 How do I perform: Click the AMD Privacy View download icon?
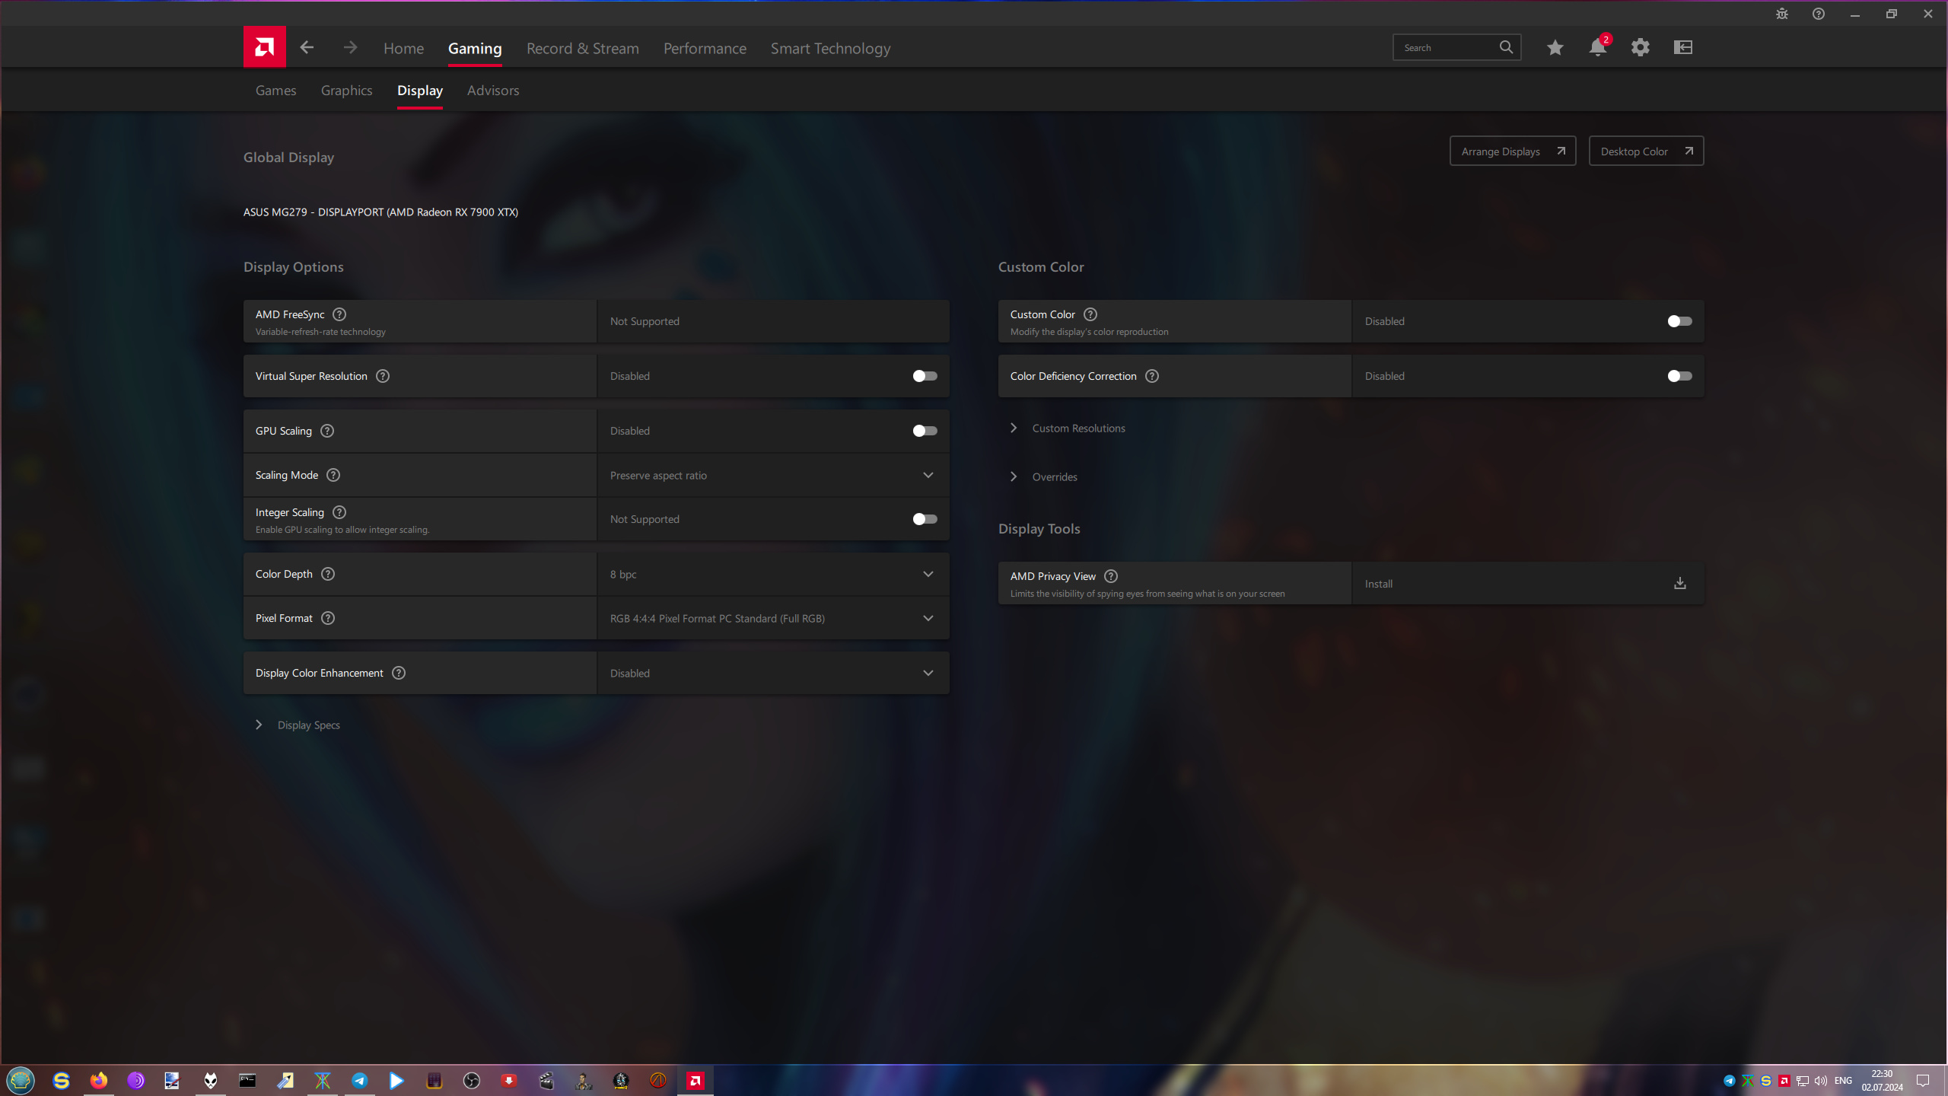[1679, 583]
